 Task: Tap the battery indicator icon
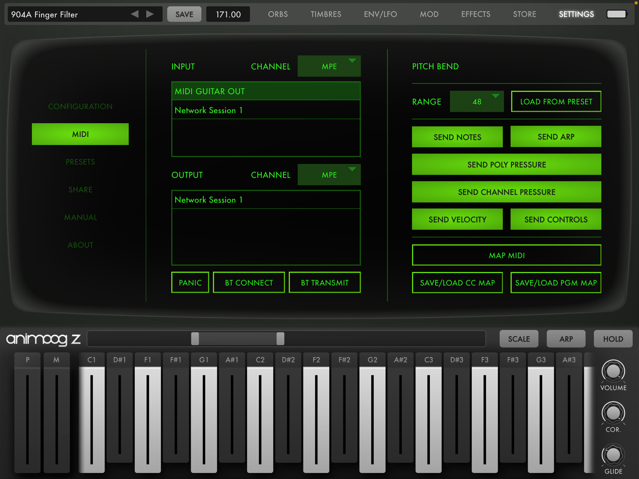(617, 14)
